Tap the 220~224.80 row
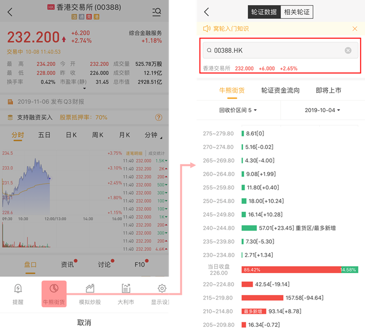The height and width of the screenshot is (330, 365). click(x=280, y=284)
